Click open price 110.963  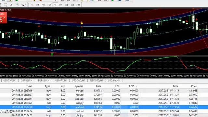coord(98,103)
